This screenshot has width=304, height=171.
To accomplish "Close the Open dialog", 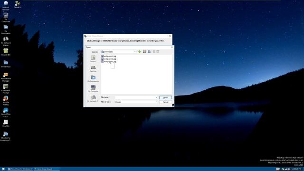I will 172,47.
